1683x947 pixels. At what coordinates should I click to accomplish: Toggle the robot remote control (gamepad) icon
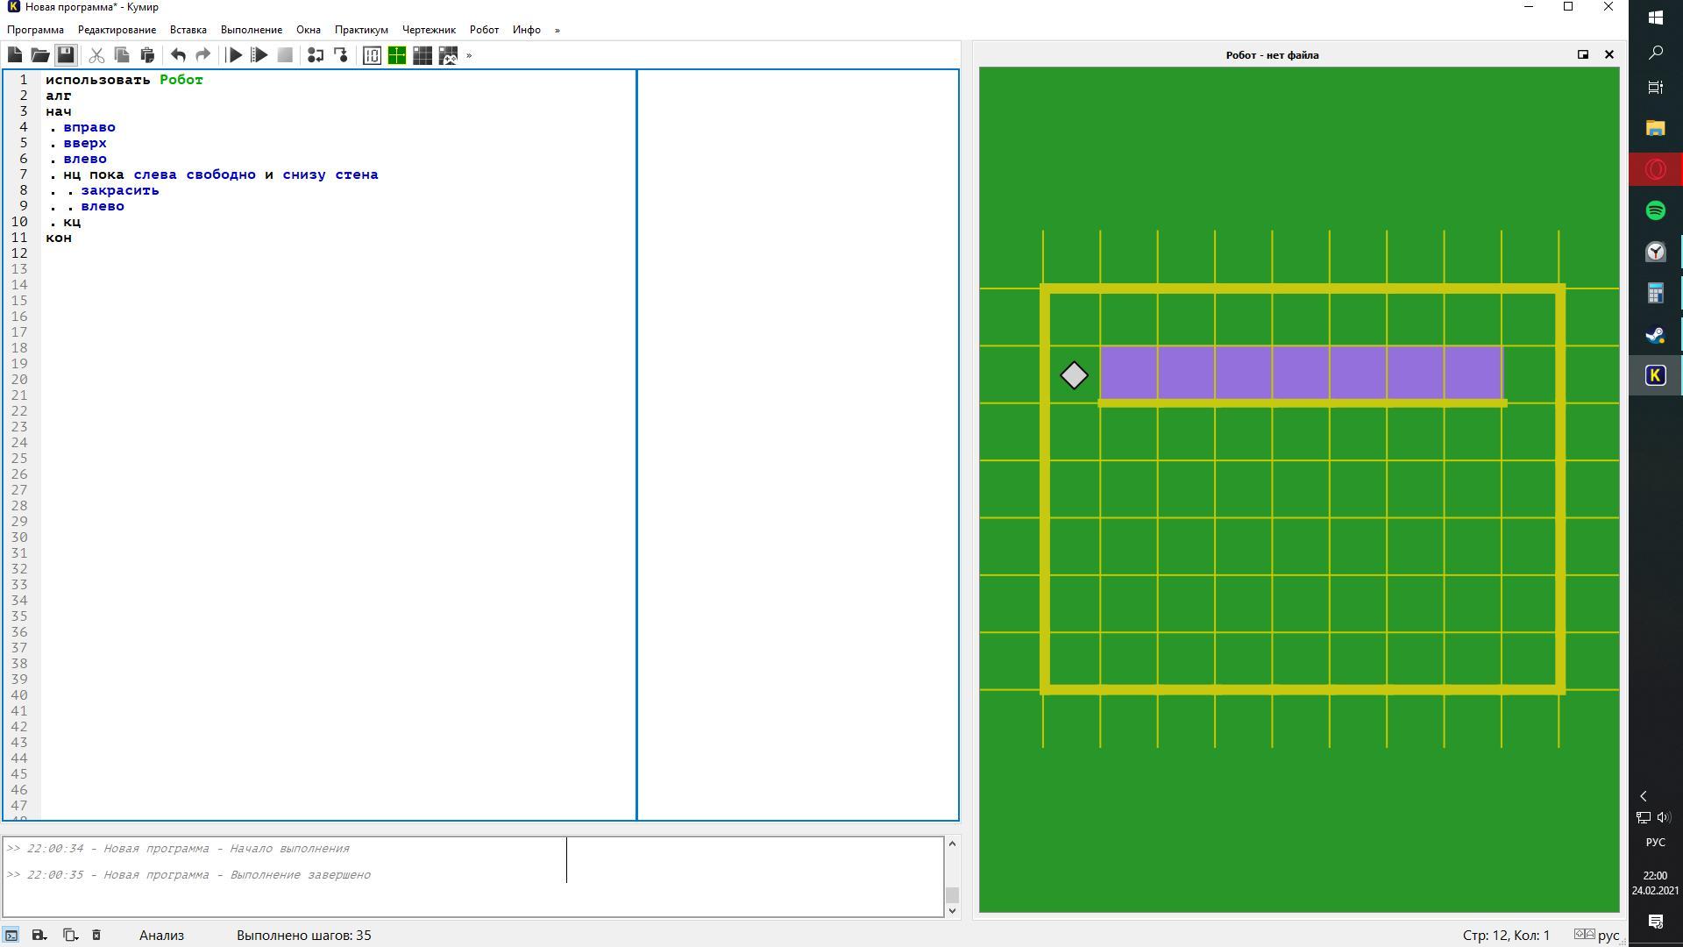(x=448, y=55)
